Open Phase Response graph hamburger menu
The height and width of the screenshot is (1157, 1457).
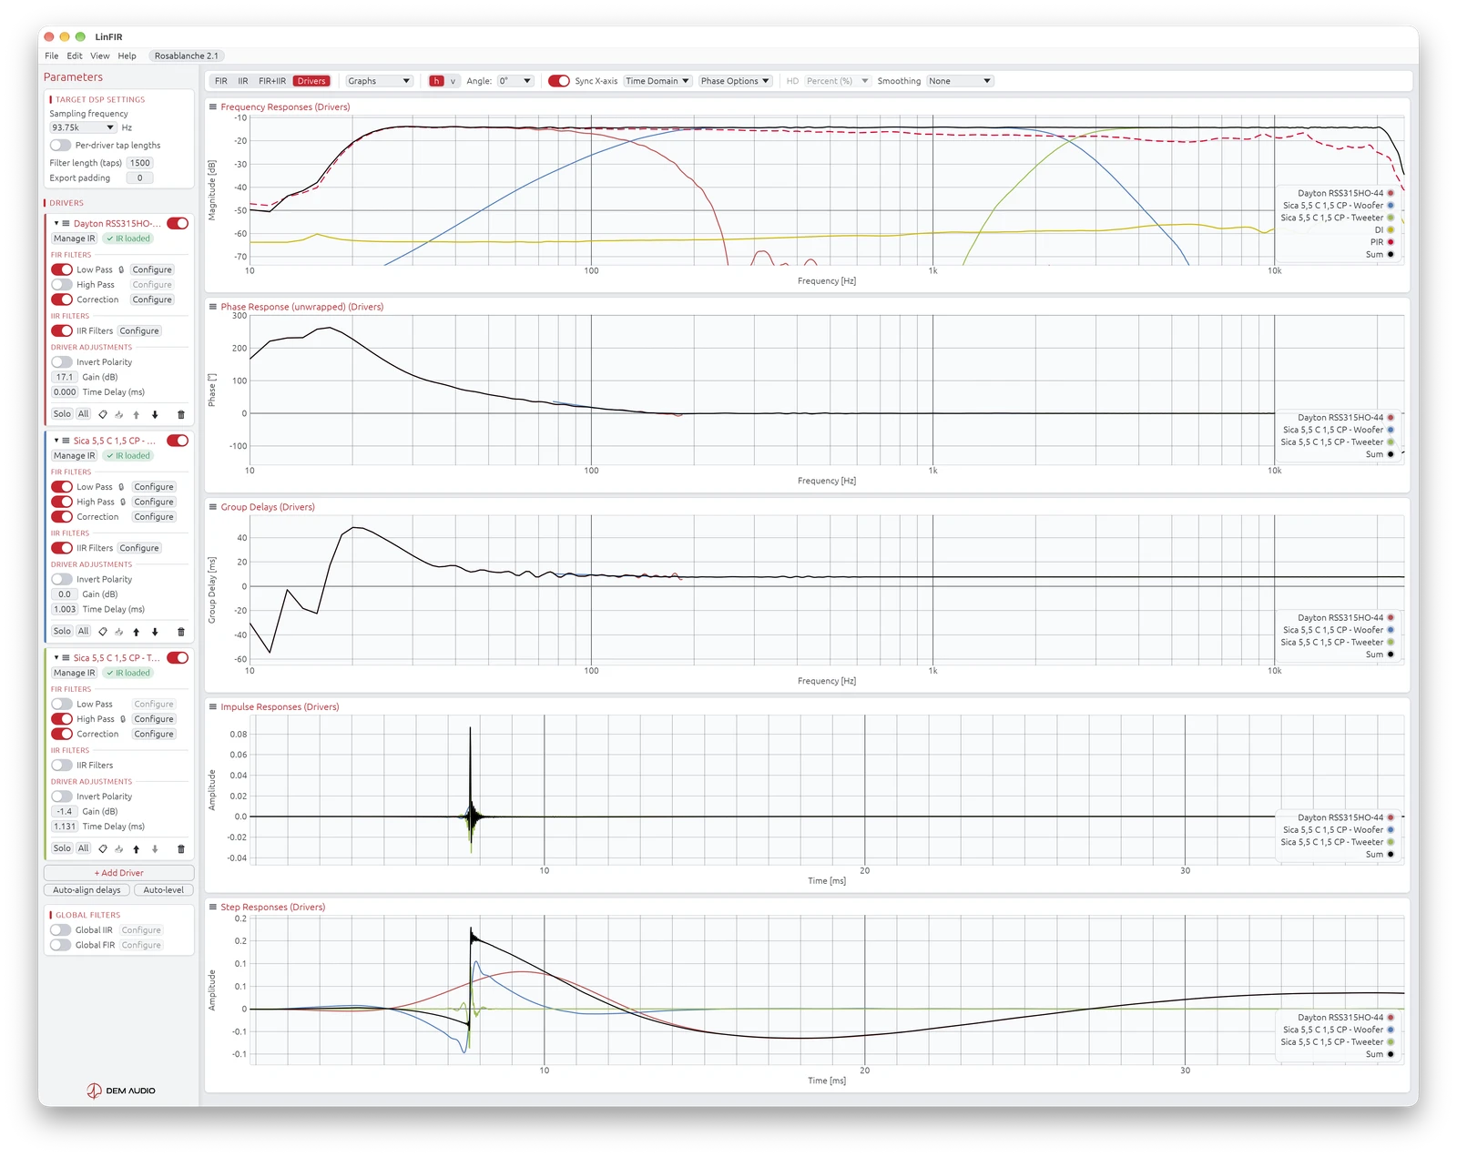[x=213, y=307]
